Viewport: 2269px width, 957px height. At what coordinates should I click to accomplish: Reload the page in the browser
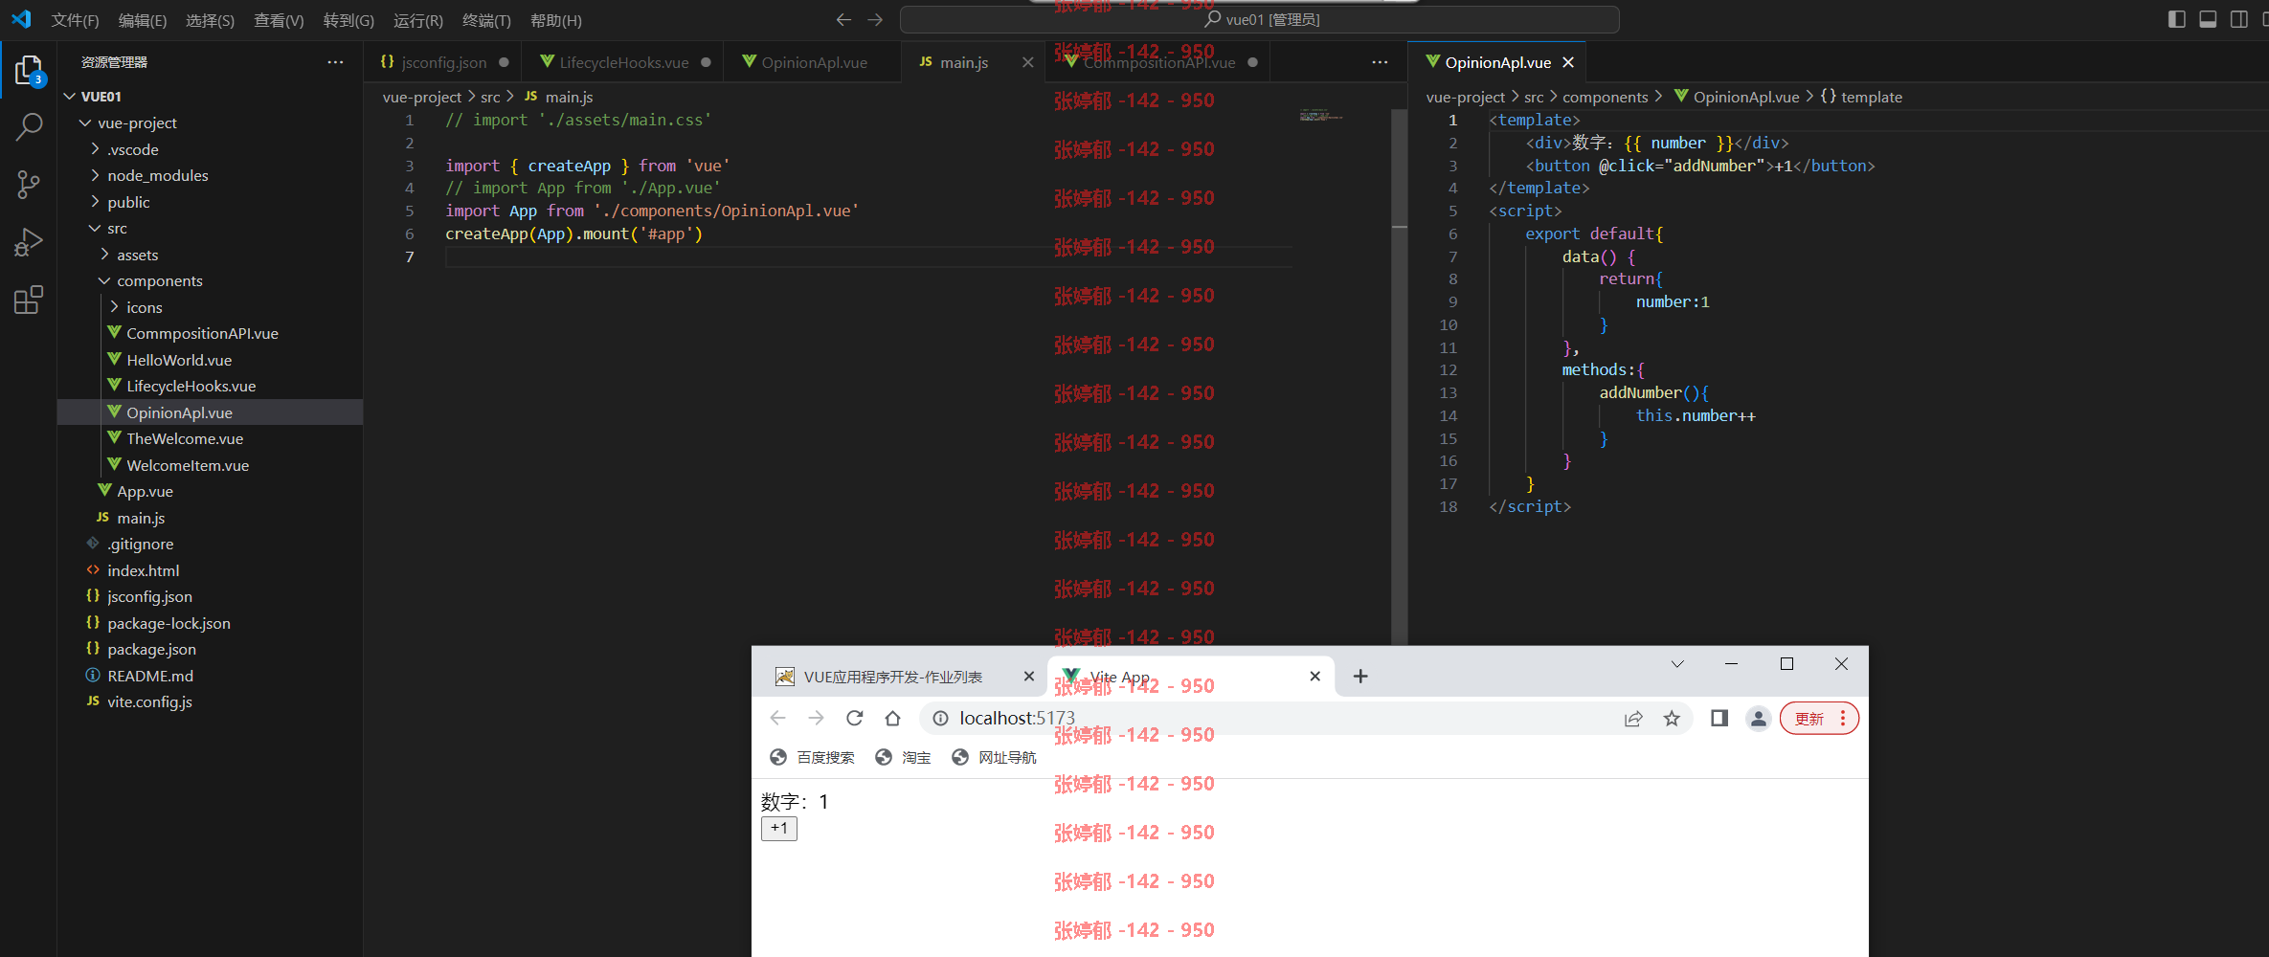(x=854, y=718)
